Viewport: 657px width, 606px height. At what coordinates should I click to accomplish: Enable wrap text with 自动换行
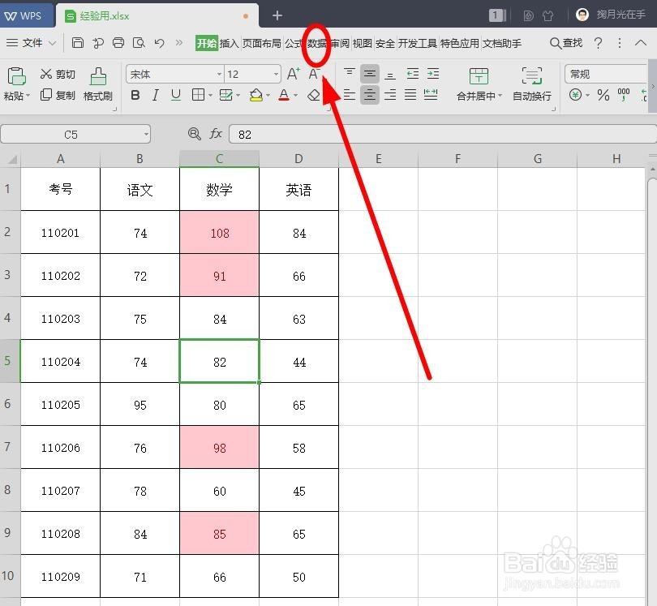[531, 95]
